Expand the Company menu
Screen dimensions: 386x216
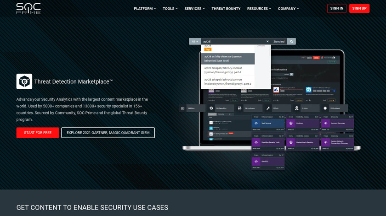tap(288, 9)
